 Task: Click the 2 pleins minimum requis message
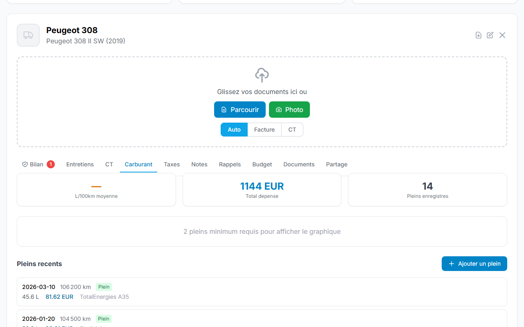coord(262,231)
